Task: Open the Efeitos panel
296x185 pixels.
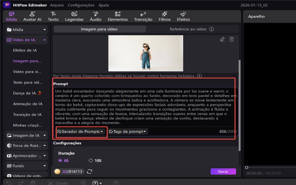Action: point(183,16)
